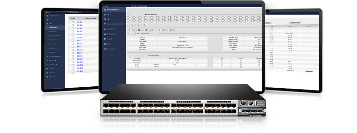Screen dimensions: 357x133
Task: Click the gray Disabled port legend icon
Action: coord(146,30)
